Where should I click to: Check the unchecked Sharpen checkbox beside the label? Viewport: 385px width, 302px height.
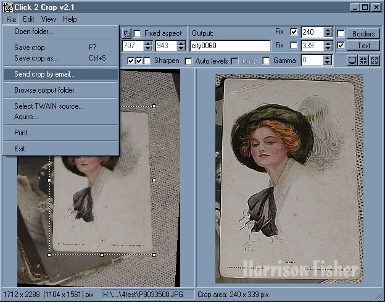pos(147,61)
